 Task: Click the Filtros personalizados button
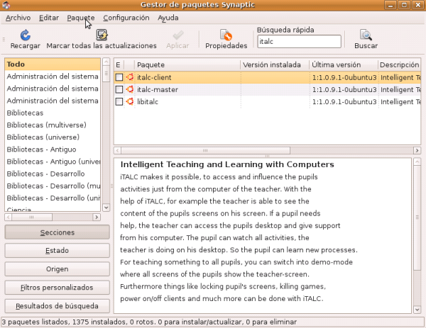click(x=57, y=288)
